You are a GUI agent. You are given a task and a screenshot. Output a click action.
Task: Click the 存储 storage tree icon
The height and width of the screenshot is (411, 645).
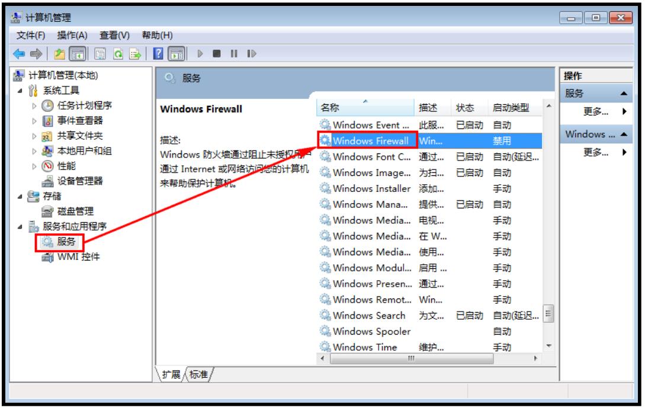tap(33, 197)
